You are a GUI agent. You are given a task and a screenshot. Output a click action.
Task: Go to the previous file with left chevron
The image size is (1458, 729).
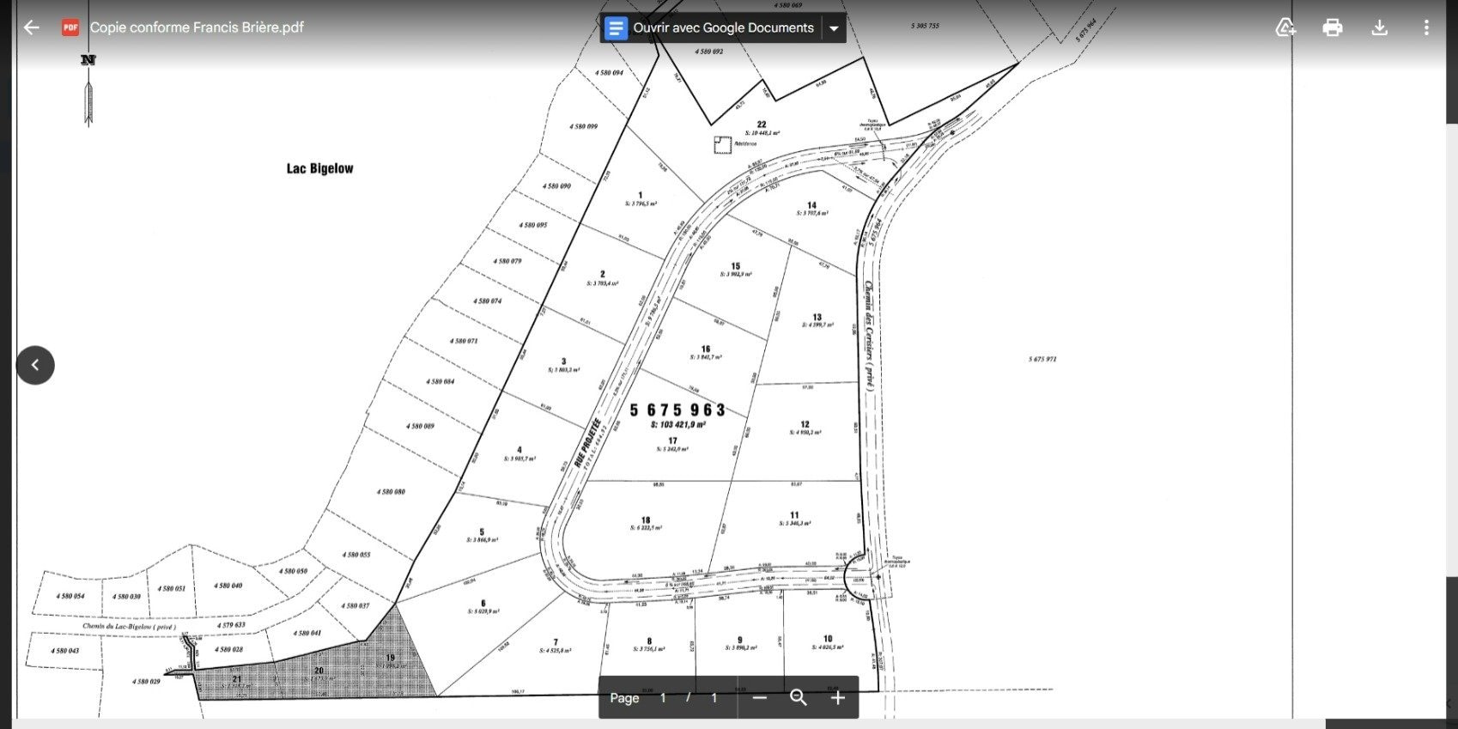(x=35, y=365)
